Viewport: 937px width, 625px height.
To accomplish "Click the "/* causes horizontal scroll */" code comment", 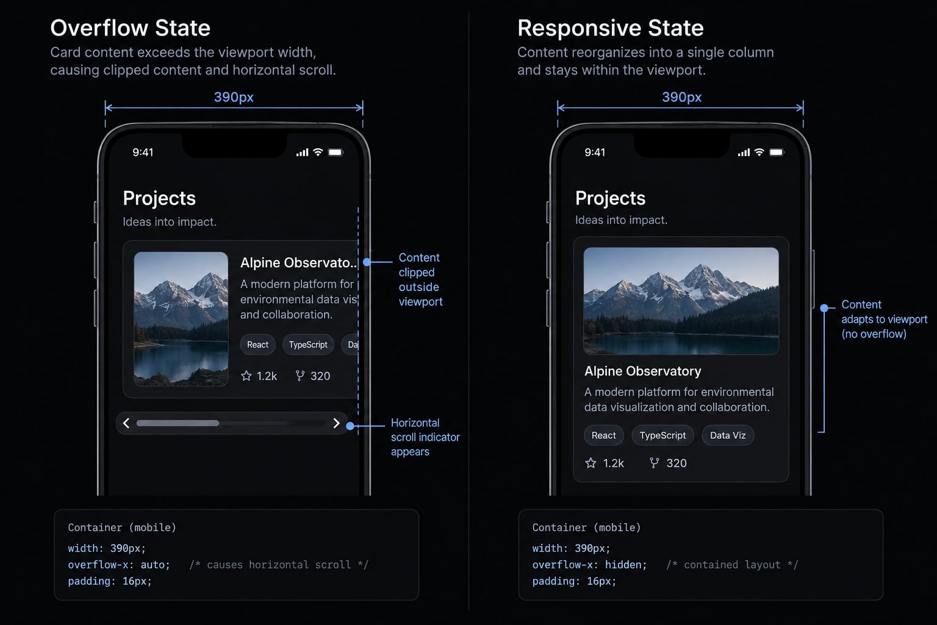I will [279, 565].
